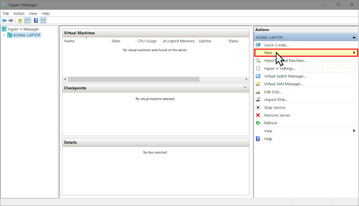The image size is (359, 206).
Task: Click the Virtual SAN Manager icon
Action: pos(258,84)
